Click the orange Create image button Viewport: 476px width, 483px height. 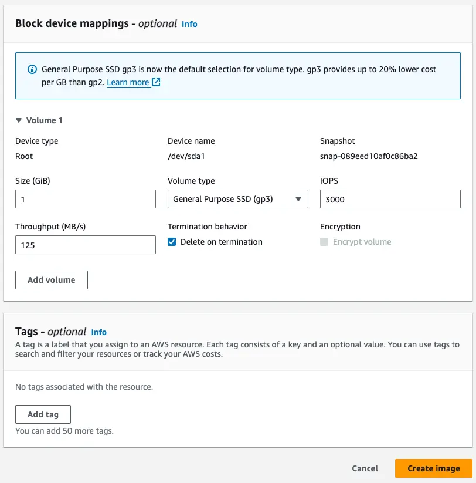(x=434, y=468)
